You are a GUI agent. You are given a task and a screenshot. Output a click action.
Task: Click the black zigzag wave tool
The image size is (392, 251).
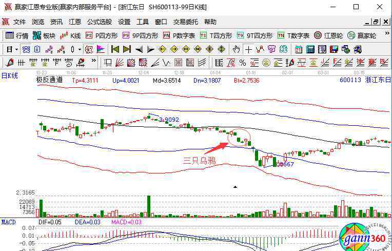167,63
